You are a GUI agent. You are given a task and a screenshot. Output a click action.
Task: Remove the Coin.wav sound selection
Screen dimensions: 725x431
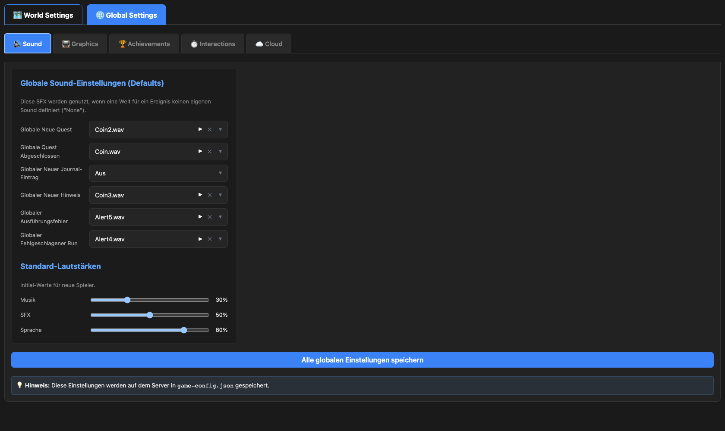point(210,152)
